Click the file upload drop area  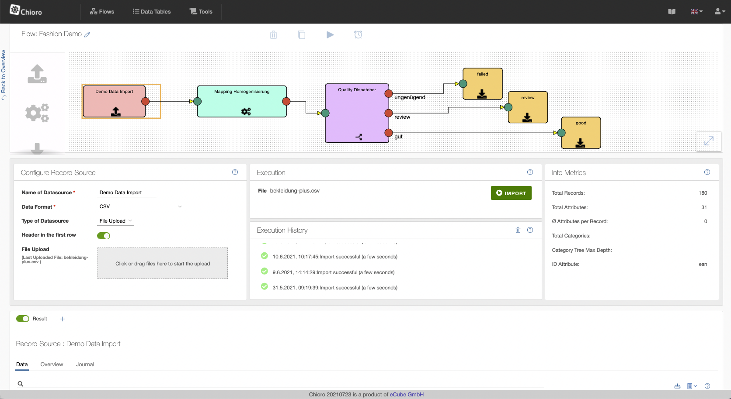pos(163,263)
